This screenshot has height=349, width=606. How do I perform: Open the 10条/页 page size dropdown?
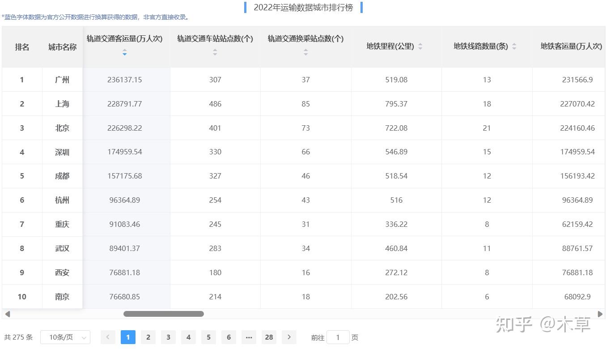click(65, 337)
